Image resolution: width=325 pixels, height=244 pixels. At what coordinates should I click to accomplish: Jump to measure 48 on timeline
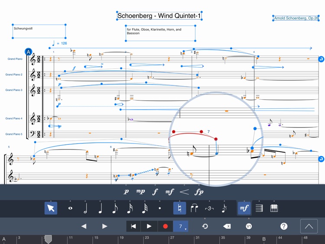[x=305, y=237]
